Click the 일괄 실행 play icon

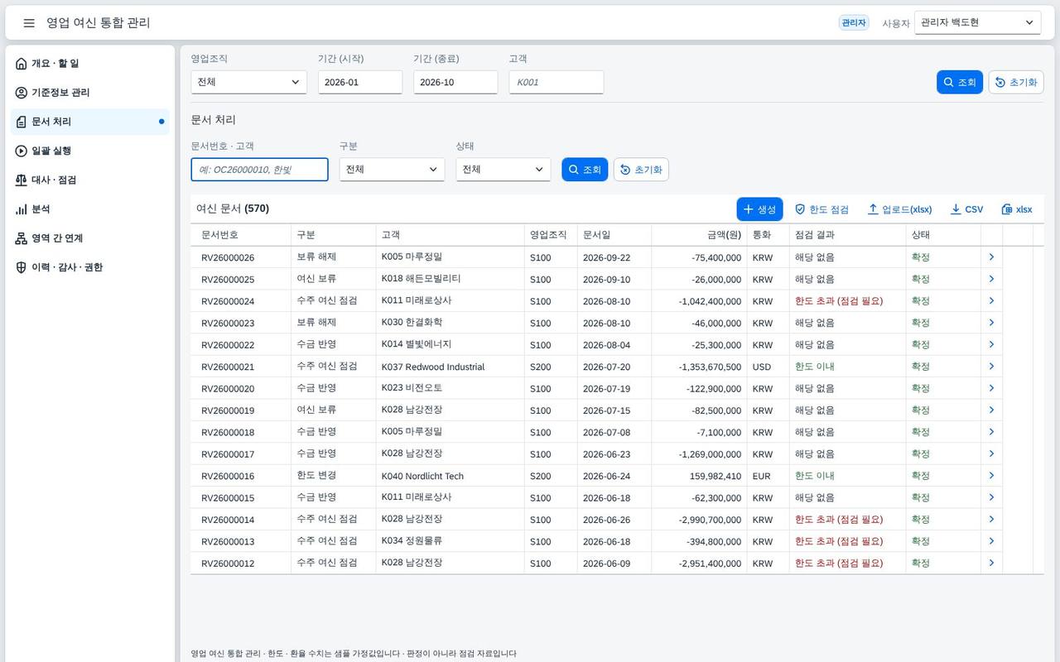[x=22, y=151]
